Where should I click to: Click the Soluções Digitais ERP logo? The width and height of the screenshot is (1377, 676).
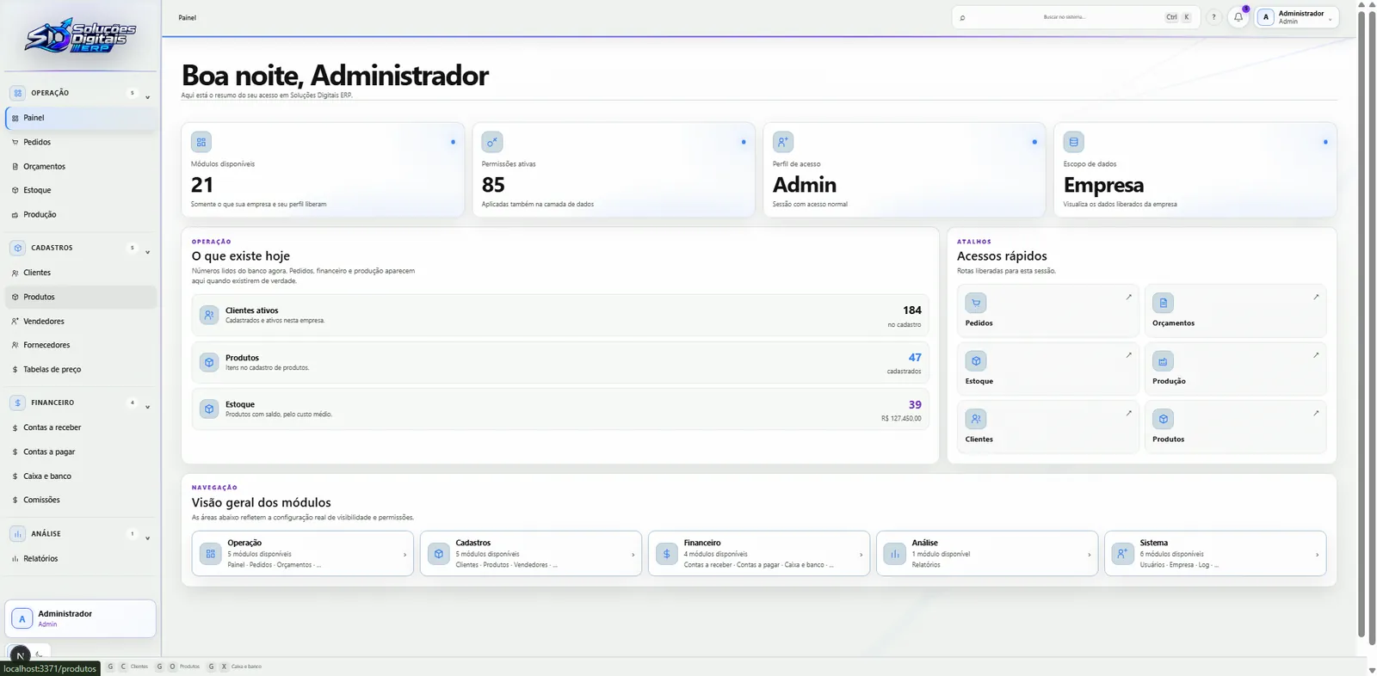(80, 36)
